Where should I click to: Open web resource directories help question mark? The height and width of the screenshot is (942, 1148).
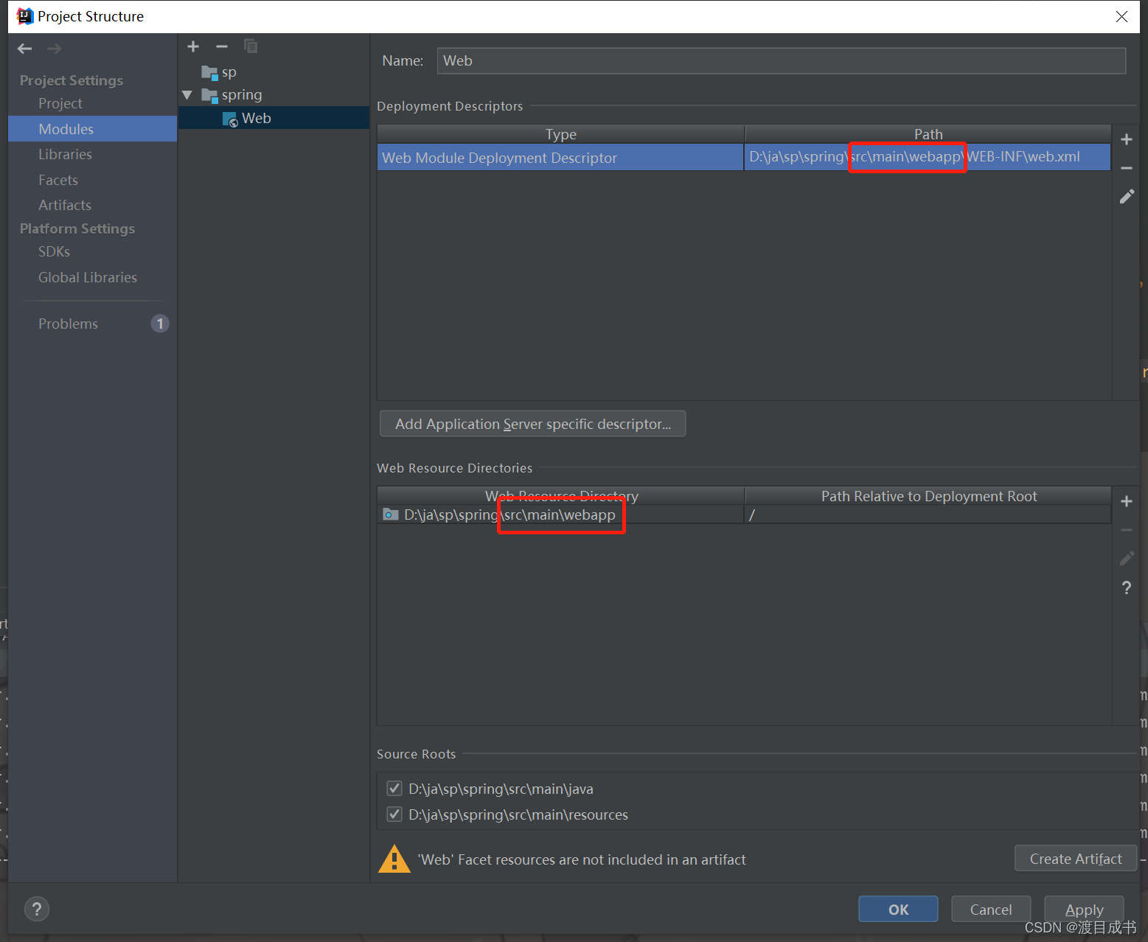coord(1127,587)
